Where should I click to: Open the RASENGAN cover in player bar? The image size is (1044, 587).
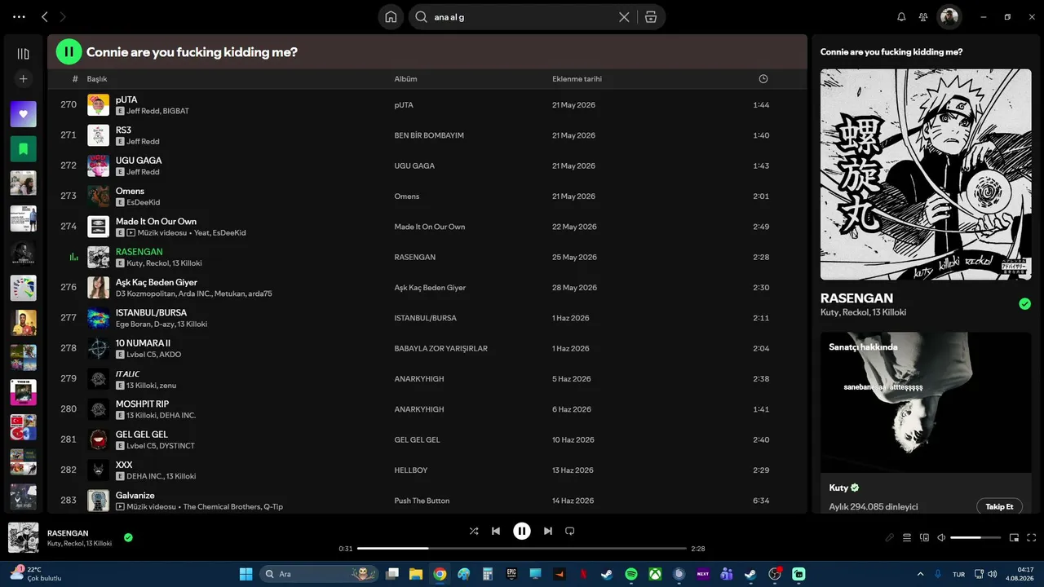23,537
